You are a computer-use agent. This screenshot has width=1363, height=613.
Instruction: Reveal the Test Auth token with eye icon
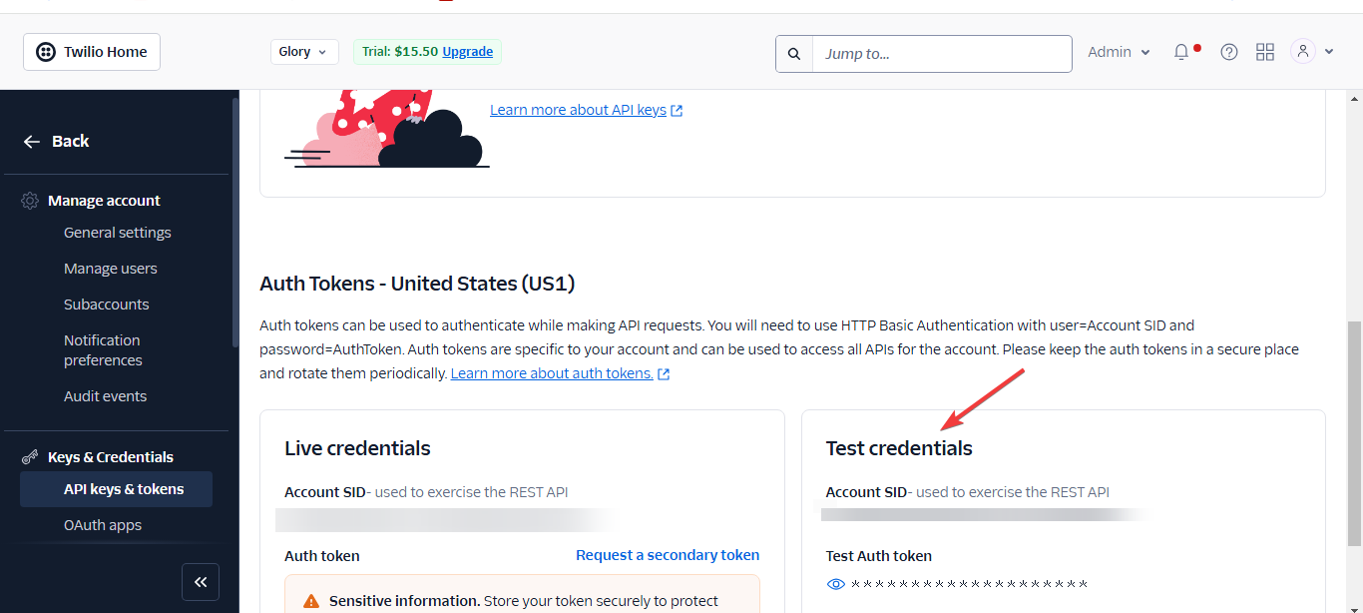click(x=836, y=584)
